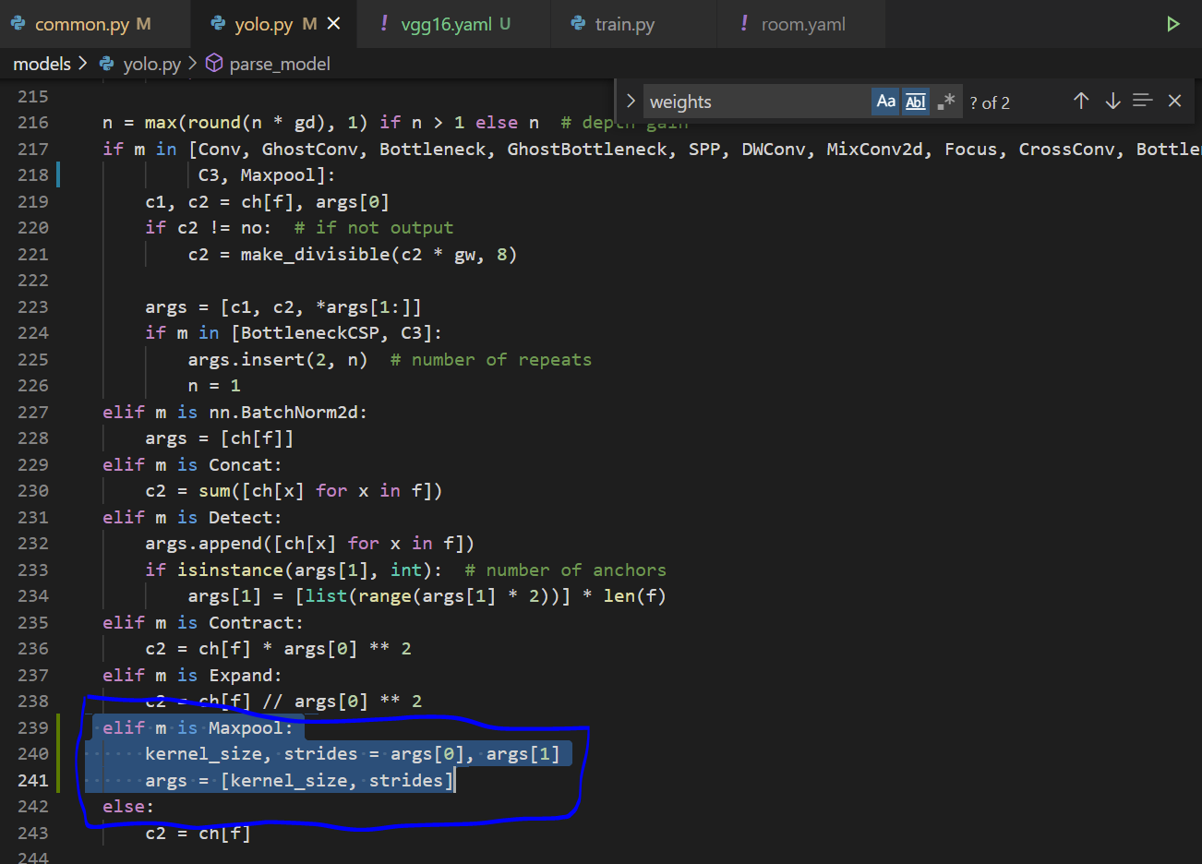Run the Python file with the play button

pyautogui.click(x=1172, y=24)
